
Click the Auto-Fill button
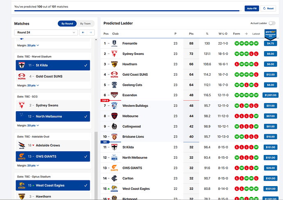(252, 9)
